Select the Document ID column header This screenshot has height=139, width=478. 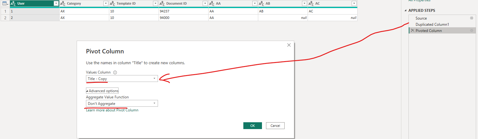(x=183, y=3)
